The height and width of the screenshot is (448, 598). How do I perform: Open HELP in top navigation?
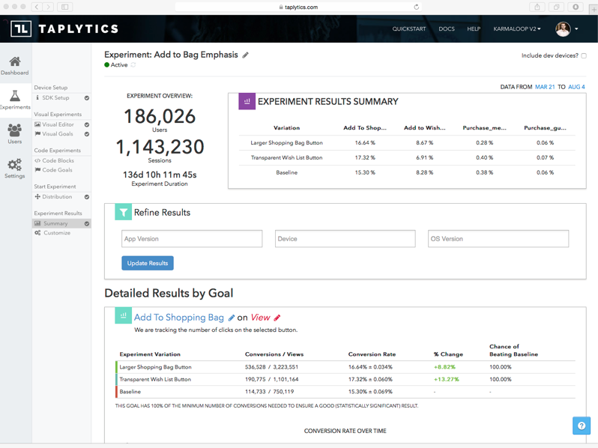[x=474, y=29]
